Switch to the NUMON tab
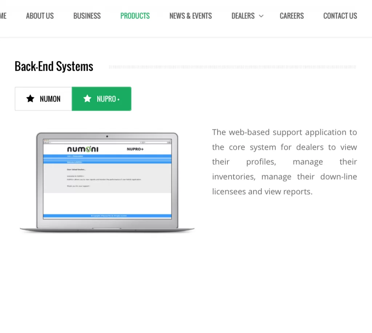The width and height of the screenshot is (372, 333). coord(44,99)
